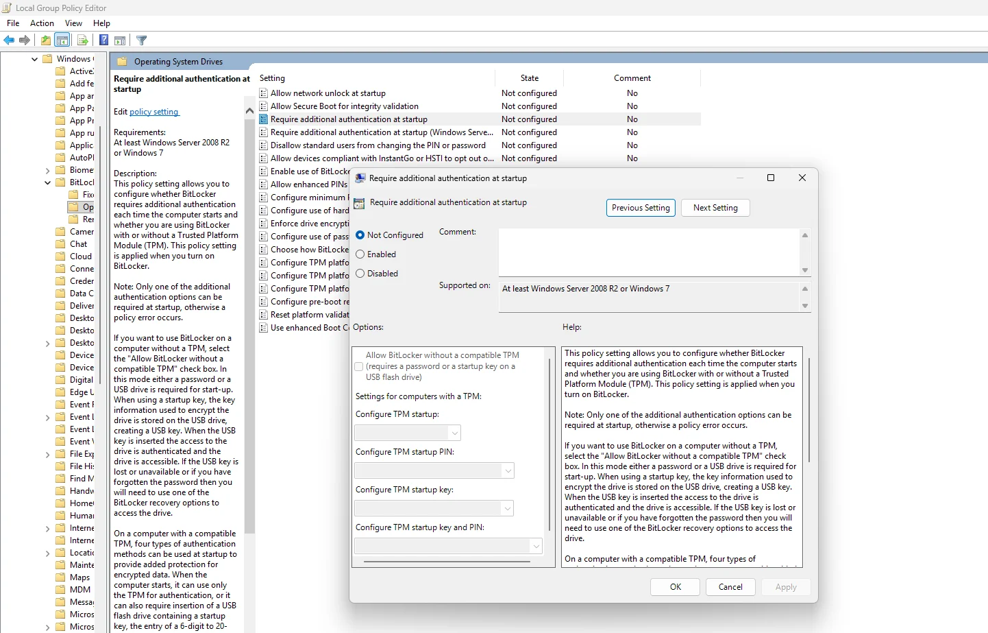988x633 pixels.
Task: Click the Comment box scroll-down arrow
Action: pos(805,270)
